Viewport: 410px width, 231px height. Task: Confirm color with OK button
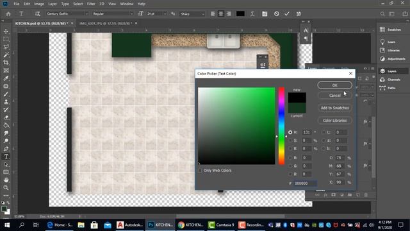coord(334,85)
